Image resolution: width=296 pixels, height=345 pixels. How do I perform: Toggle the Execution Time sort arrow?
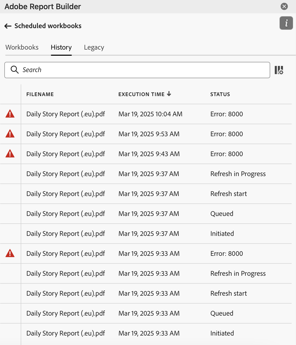pyautogui.click(x=169, y=94)
